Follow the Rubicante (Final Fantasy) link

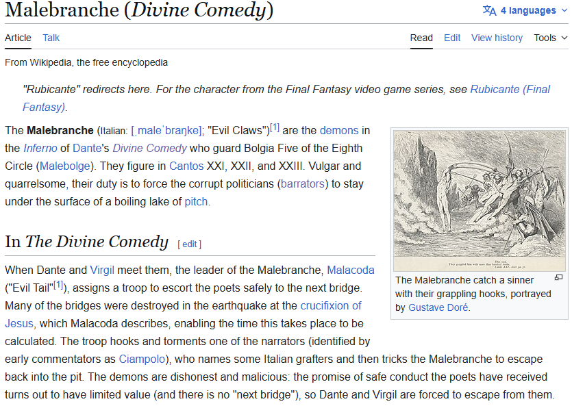[510, 89]
